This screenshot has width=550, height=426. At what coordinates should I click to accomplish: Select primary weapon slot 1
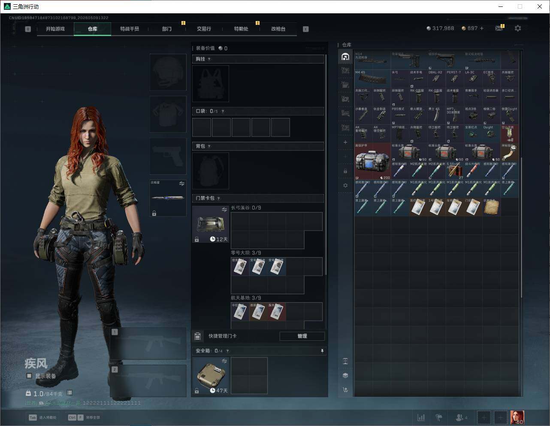click(148, 344)
